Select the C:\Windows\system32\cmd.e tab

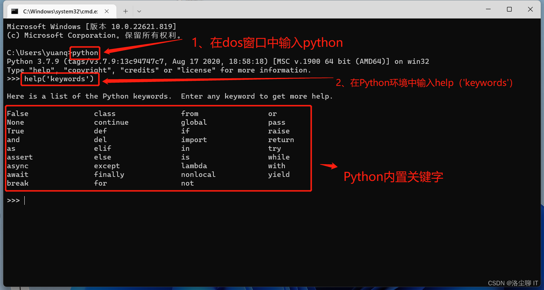(60, 11)
